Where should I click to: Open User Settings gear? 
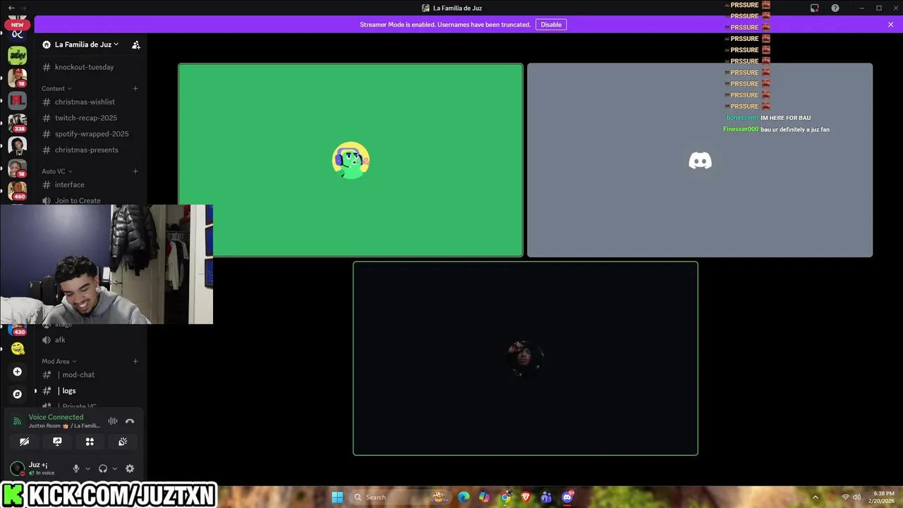130,468
